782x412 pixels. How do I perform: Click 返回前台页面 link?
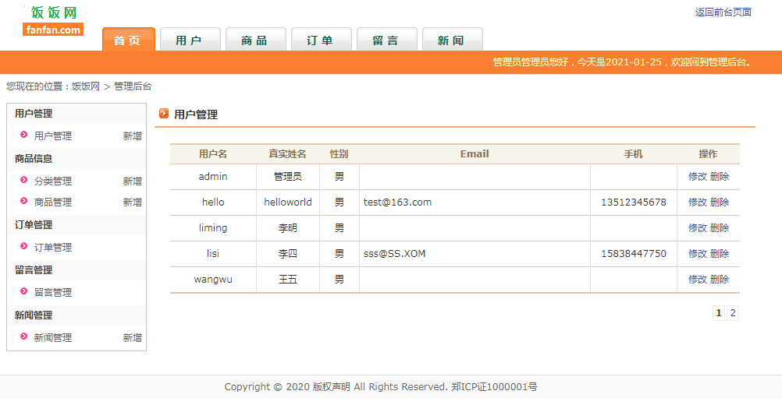723,12
